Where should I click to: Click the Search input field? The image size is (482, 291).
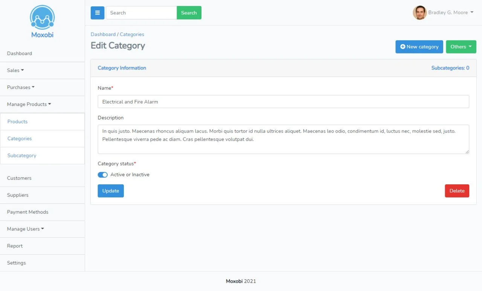(x=141, y=13)
